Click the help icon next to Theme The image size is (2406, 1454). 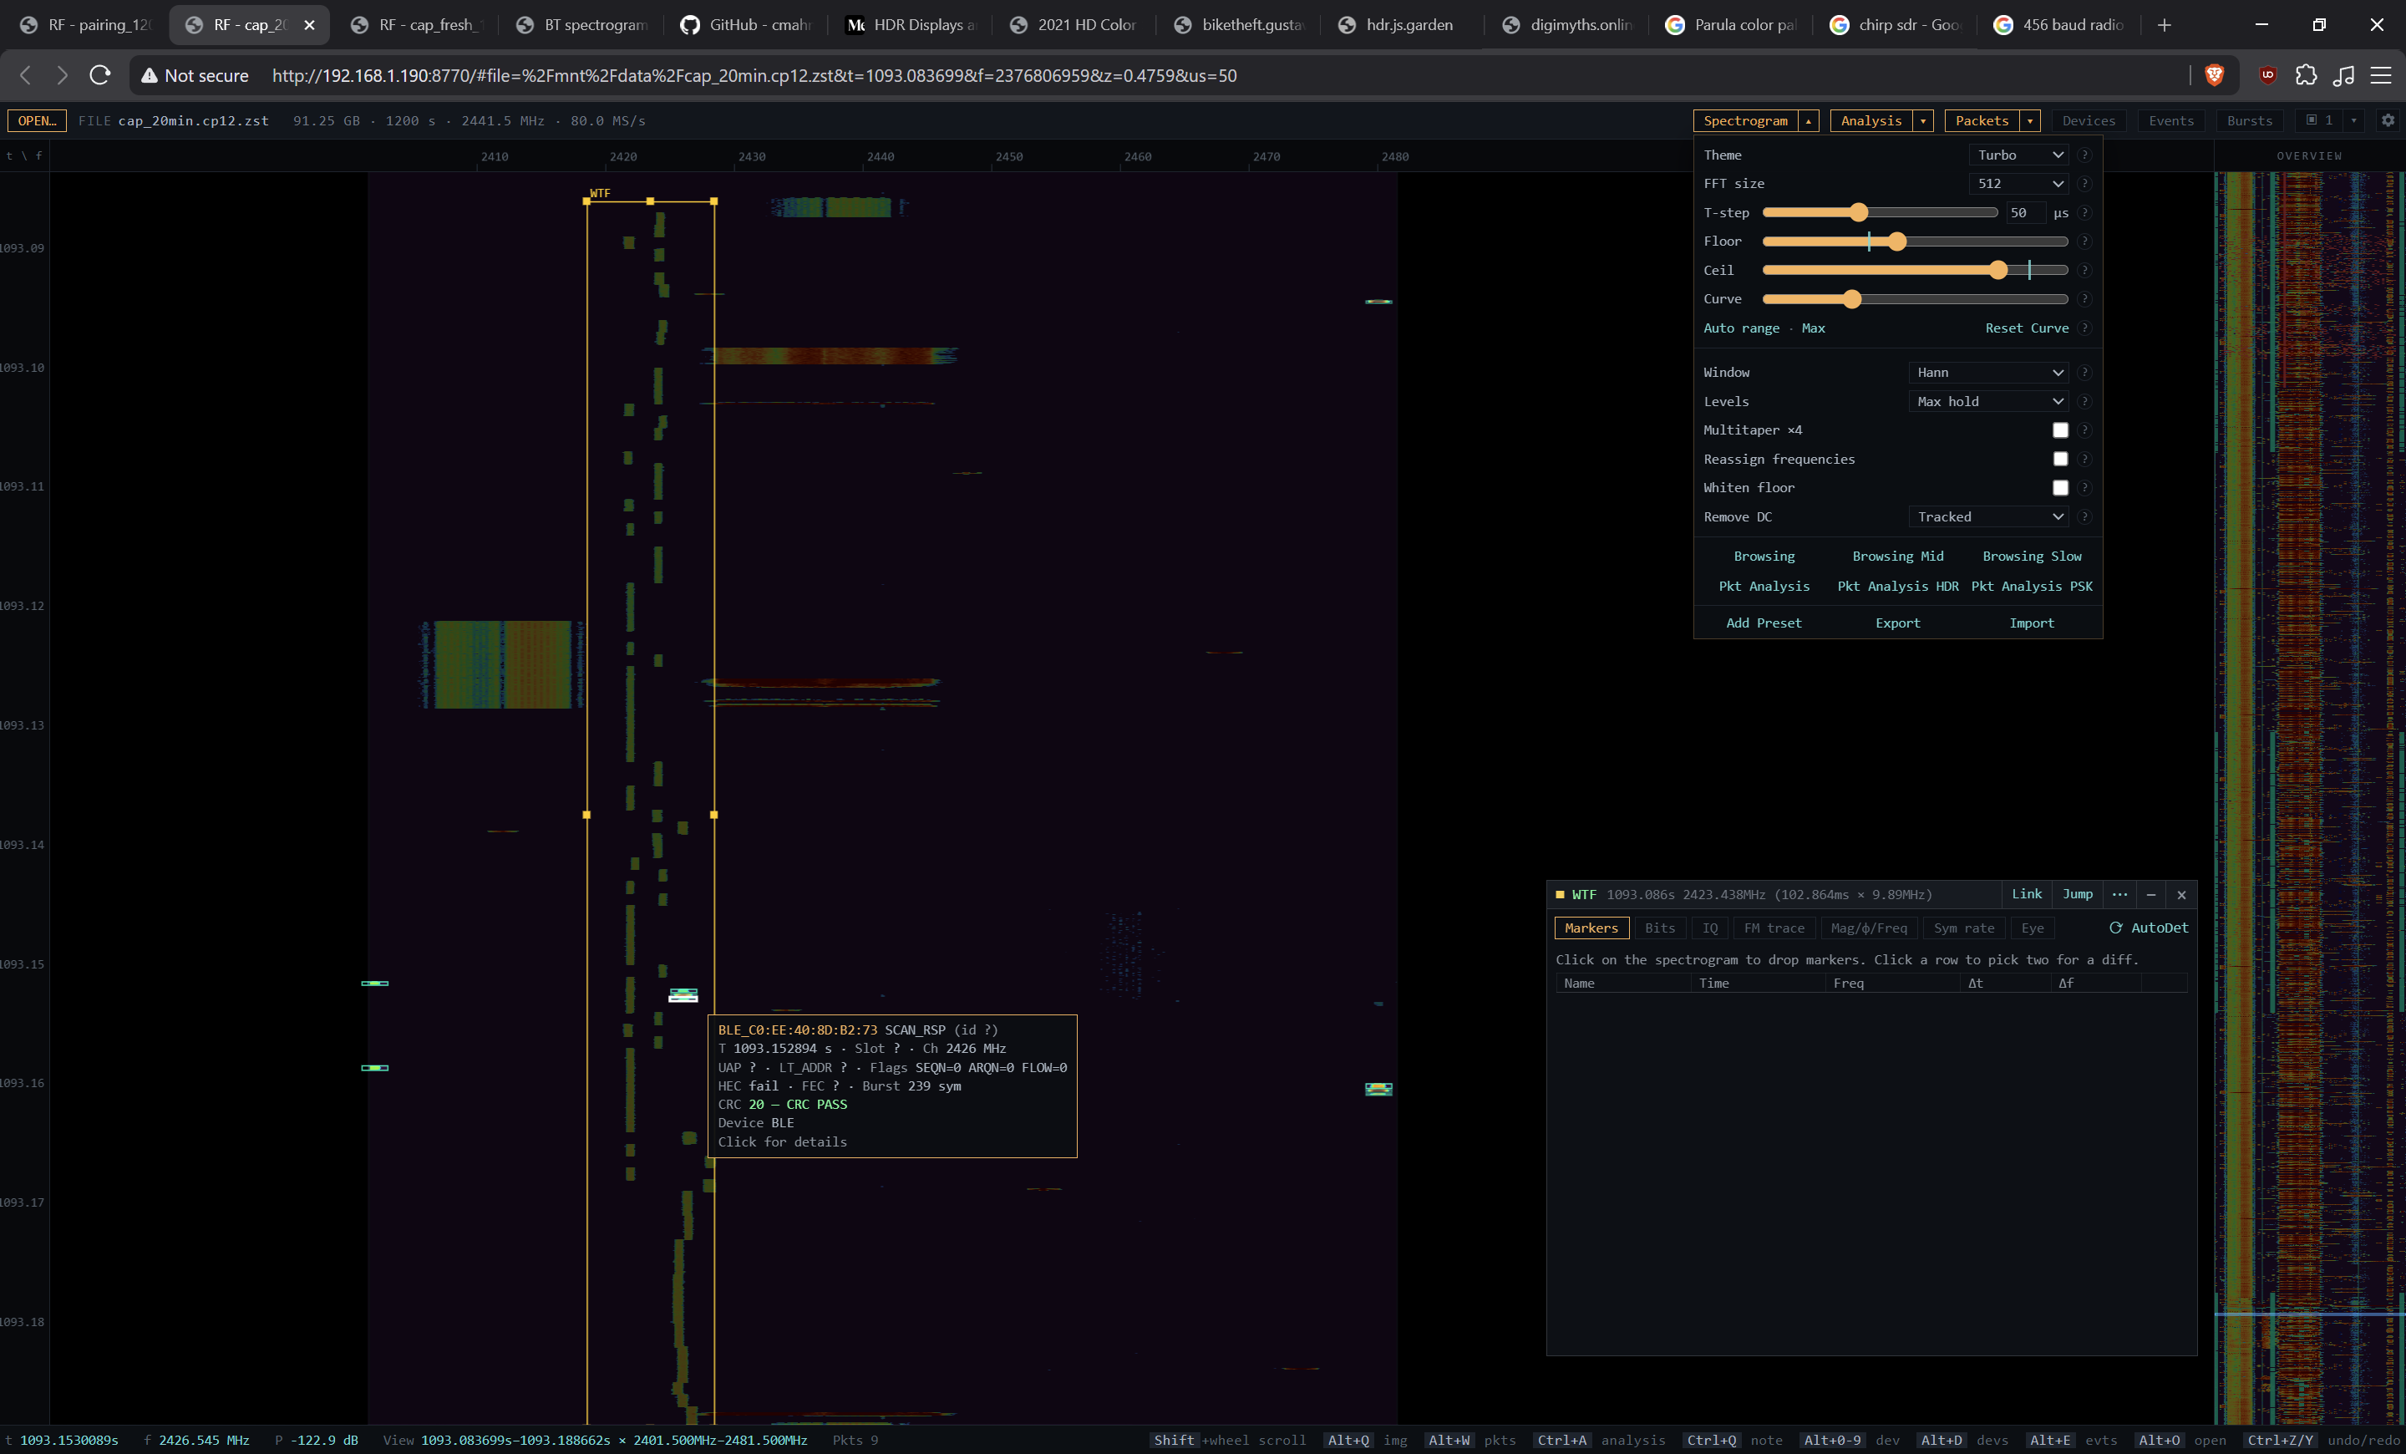click(2084, 155)
